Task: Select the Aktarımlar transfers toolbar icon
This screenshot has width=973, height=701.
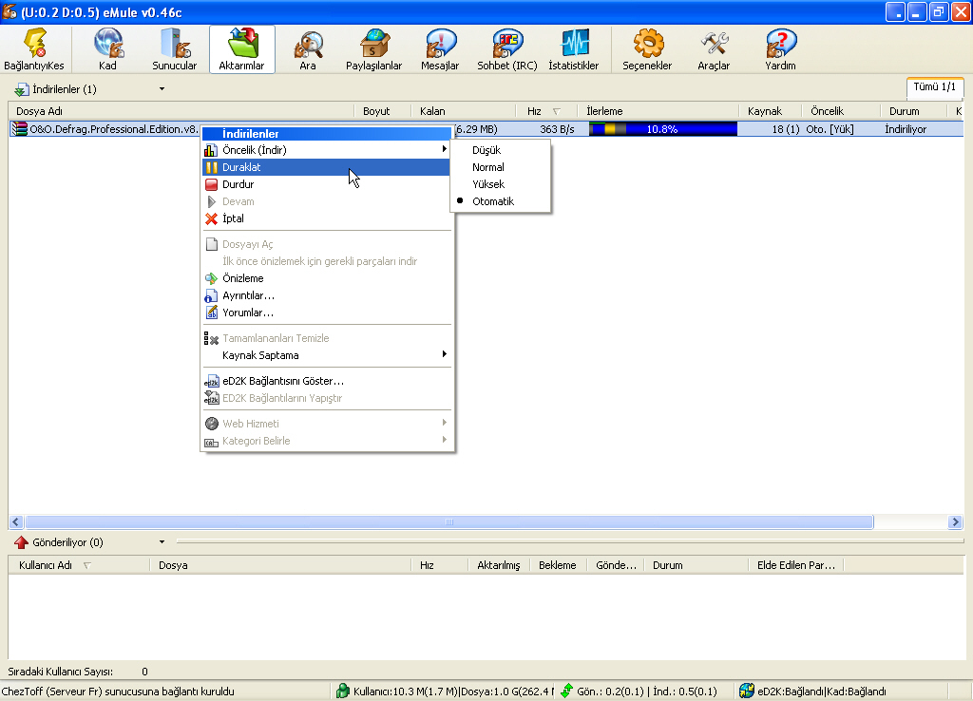Action: [x=242, y=44]
